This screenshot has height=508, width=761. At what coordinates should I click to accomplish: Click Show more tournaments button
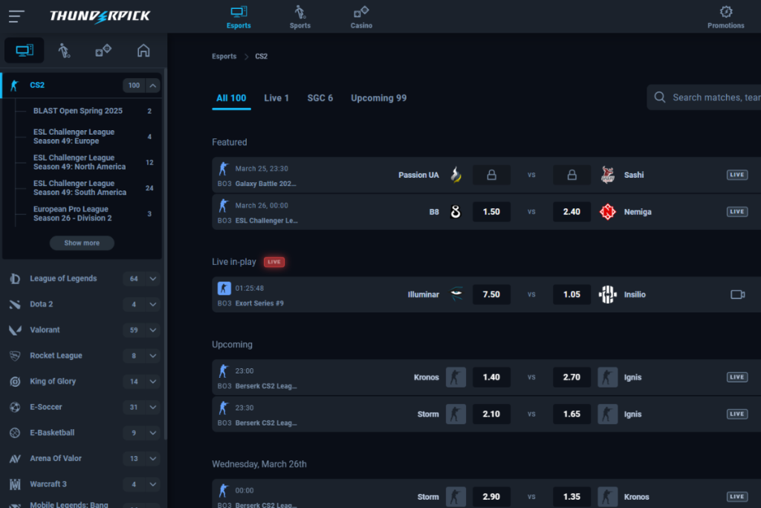[82, 242]
